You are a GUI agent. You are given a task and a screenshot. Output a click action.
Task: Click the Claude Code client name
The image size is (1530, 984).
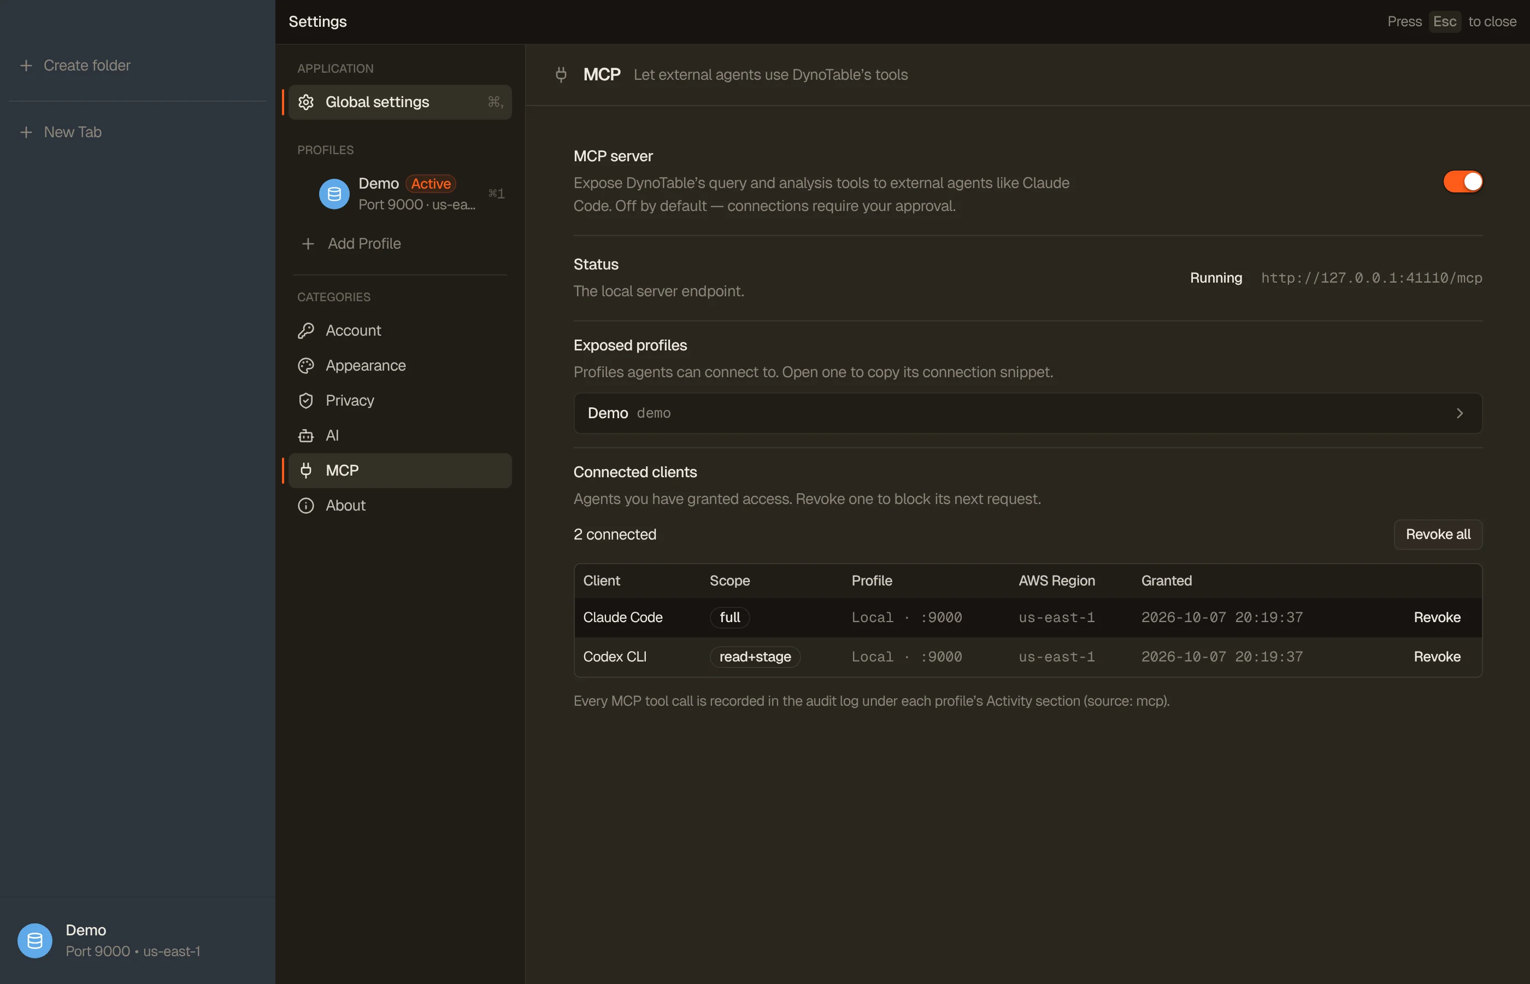pos(622,618)
